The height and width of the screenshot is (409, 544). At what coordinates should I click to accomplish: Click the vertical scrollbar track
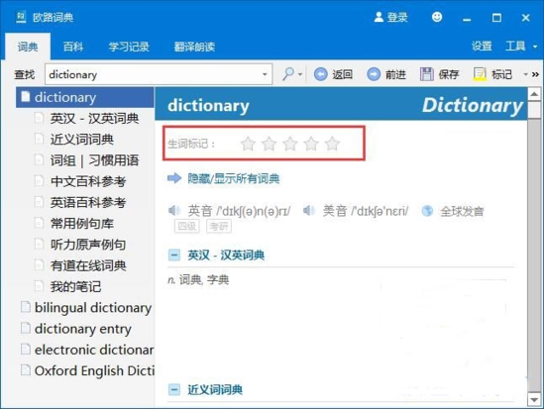coord(534,256)
